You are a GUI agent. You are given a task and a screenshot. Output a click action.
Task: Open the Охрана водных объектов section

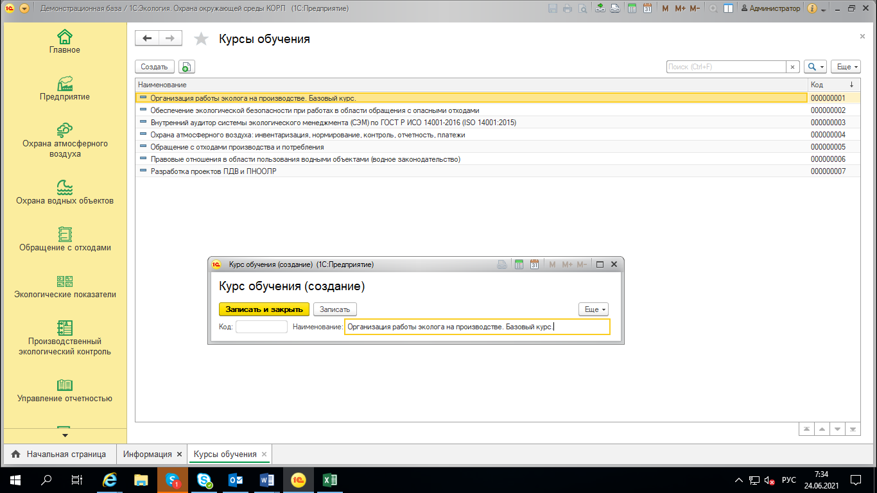pos(64,193)
